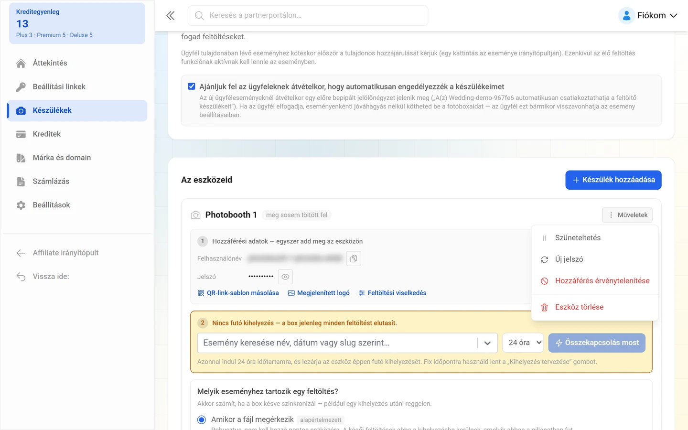Click the Számlázás document icon
Image resolution: width=688 pixels, height=430 pixels.
[x=21, y=182]
